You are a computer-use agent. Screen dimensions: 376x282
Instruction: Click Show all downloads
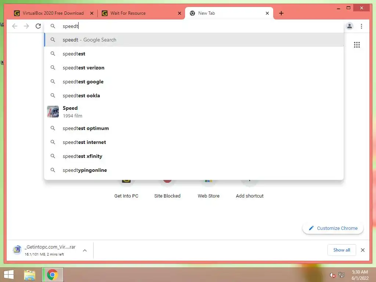[341, 250]
